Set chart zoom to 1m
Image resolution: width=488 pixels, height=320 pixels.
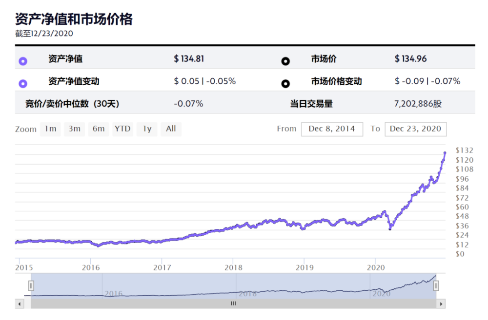pos(50,129)
